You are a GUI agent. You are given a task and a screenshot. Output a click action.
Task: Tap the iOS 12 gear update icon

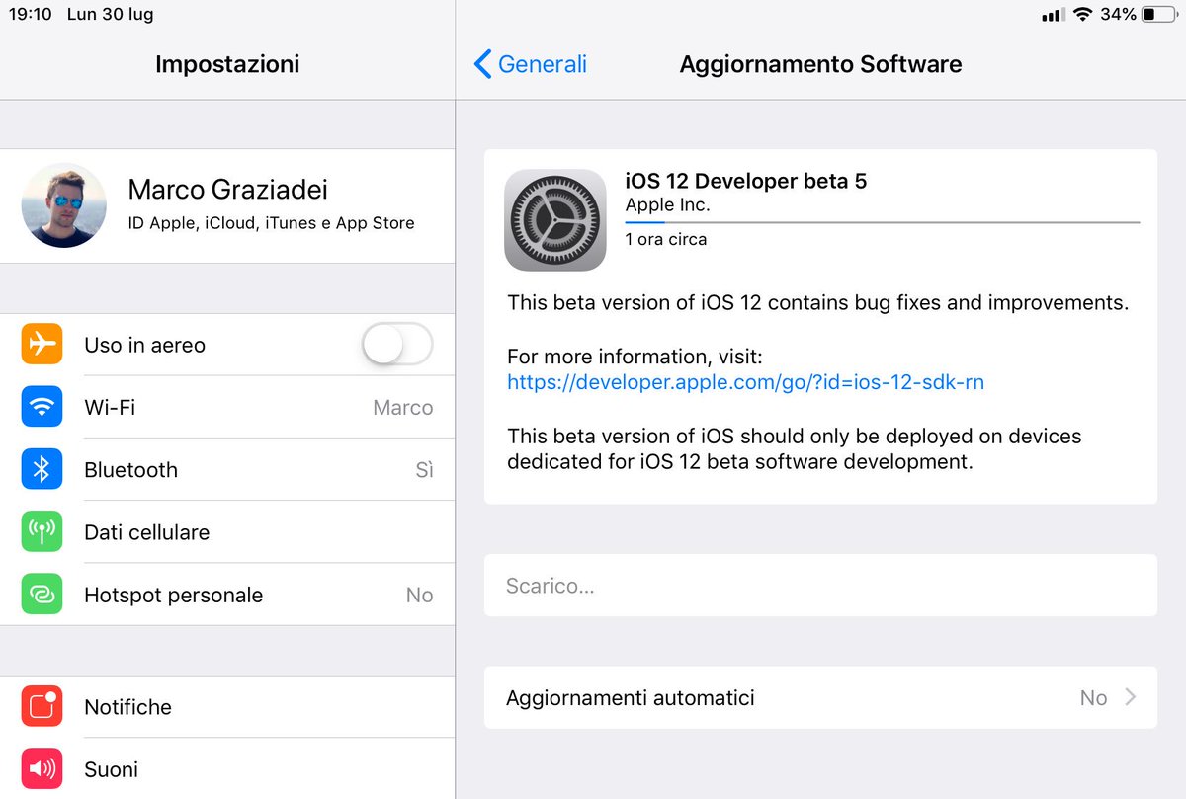point(555,220)
